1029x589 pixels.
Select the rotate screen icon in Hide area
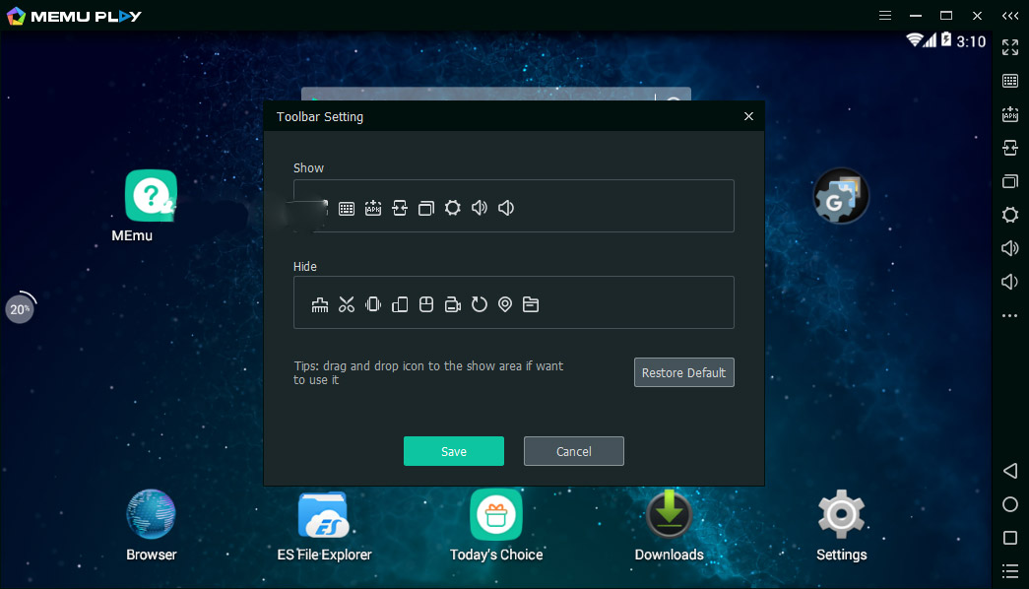400,304
